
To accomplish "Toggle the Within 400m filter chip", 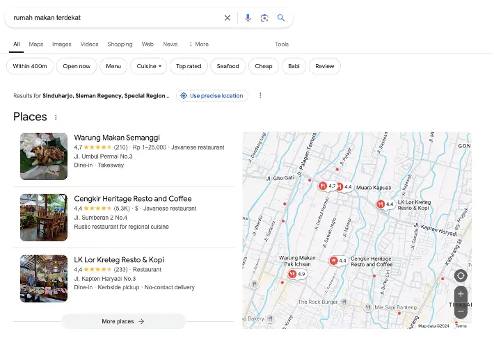I will pos(30,66).
